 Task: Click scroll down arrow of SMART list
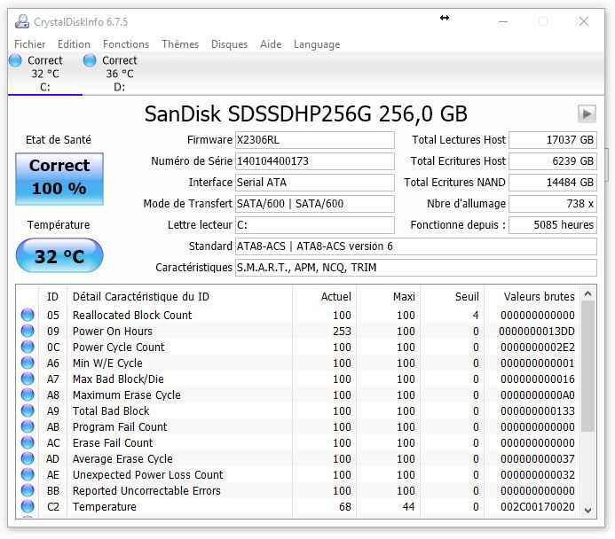click(x=587, y=510)
